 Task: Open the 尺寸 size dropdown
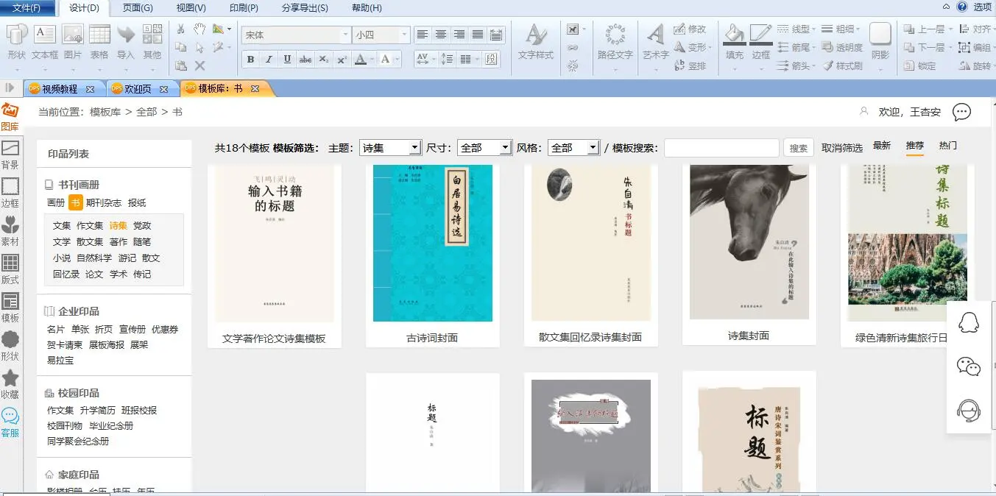[505, 148]
